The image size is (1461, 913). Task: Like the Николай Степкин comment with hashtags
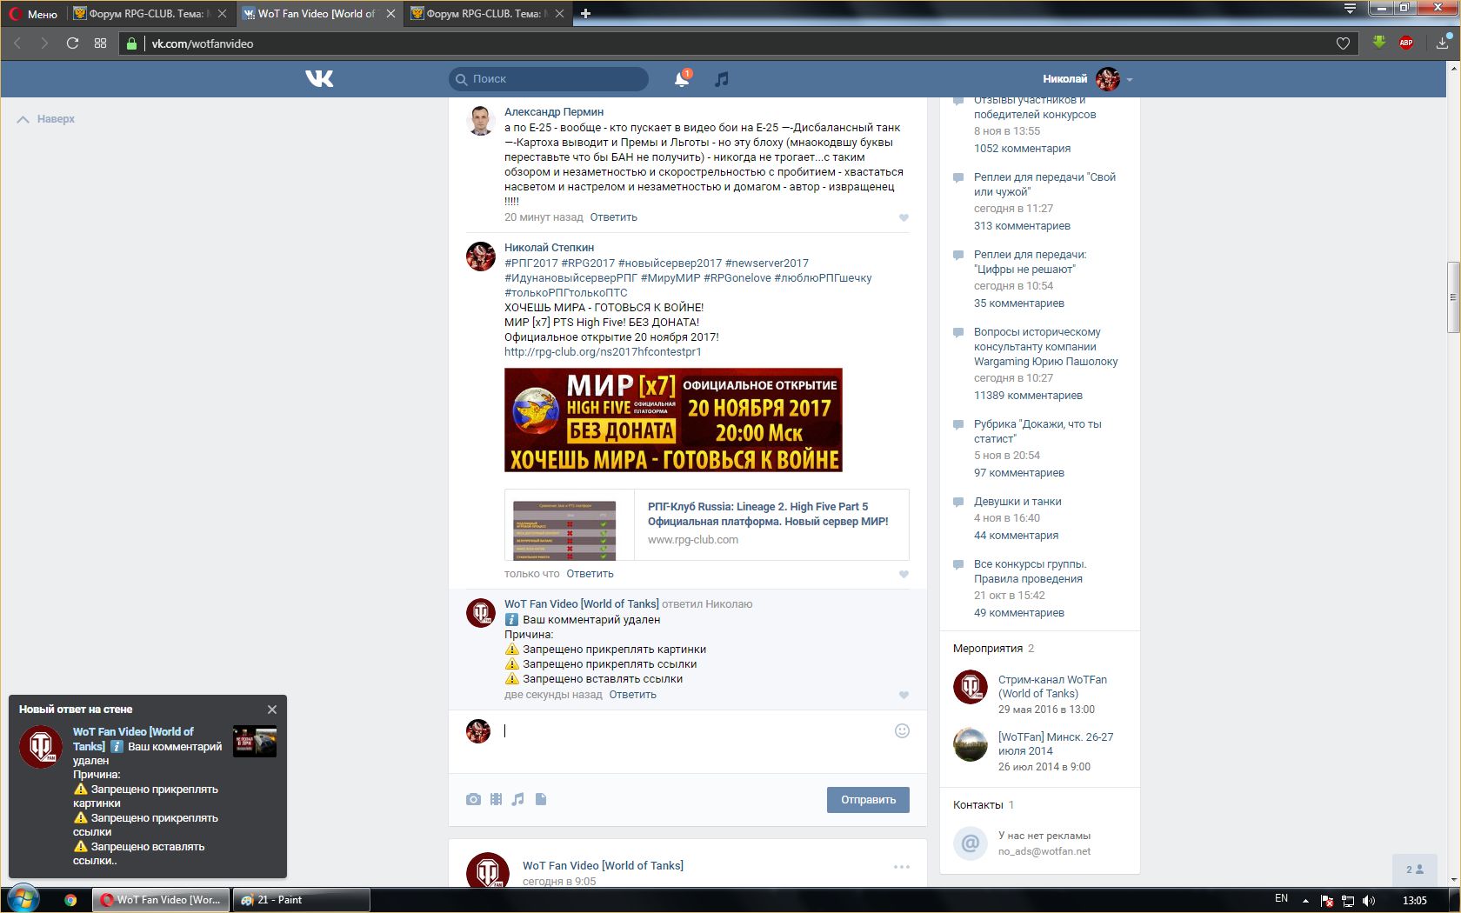904,574
